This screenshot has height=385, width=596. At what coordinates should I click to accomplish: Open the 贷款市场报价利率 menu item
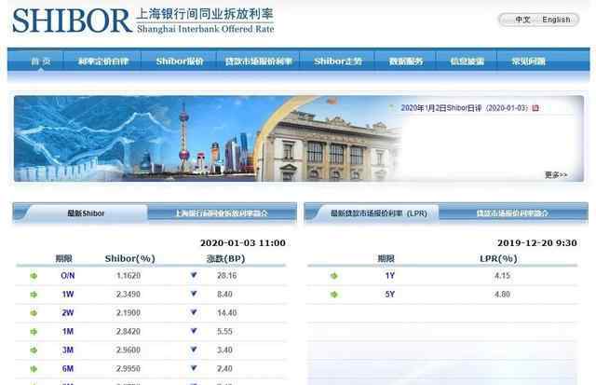tap(259, 62)
